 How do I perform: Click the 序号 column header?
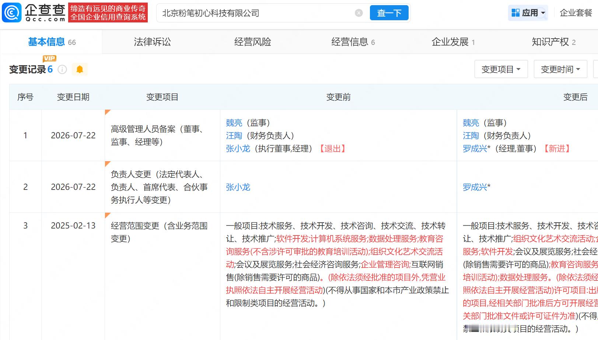pos(25,97)
